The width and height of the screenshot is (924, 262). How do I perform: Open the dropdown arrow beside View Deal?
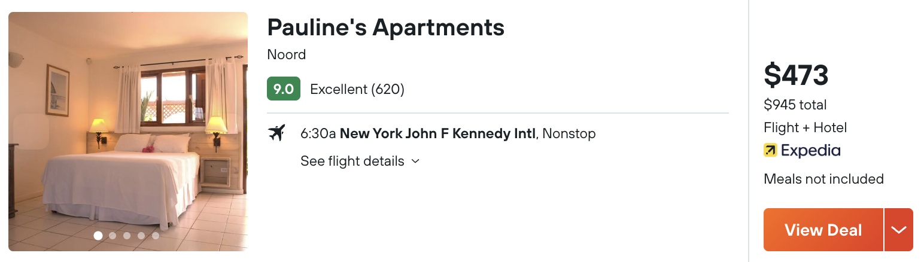click(x=898, y=230)
